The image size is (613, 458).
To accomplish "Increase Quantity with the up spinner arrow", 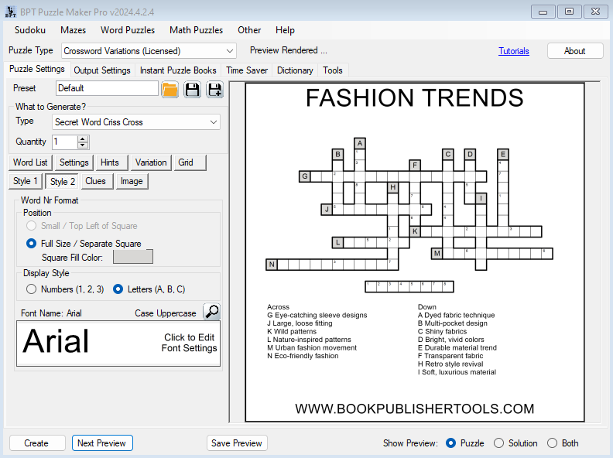I will (84, 138).
